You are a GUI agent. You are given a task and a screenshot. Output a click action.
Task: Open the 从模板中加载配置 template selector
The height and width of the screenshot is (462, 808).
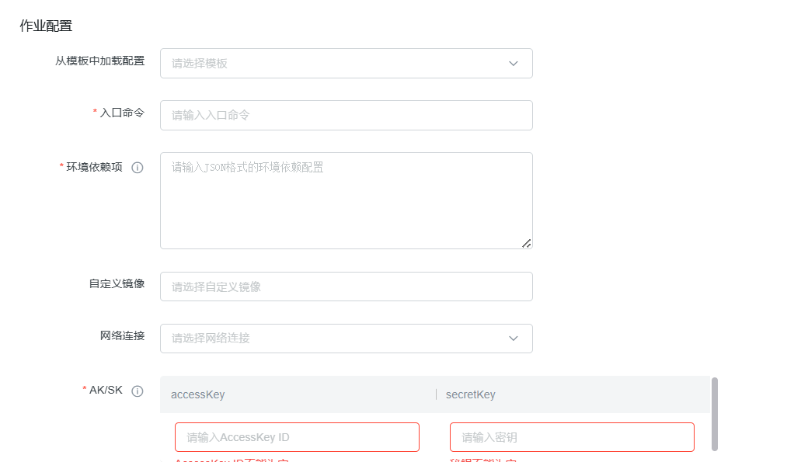coord(334,64)
